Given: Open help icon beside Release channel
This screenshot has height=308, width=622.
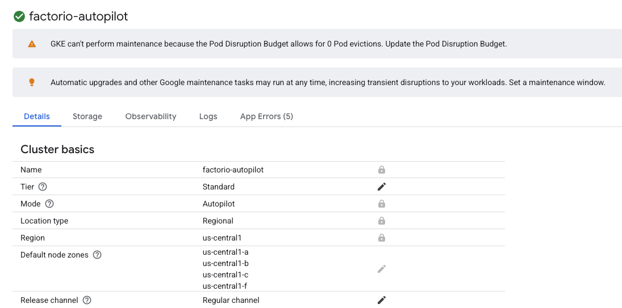Looking at the screenshot, I should [x=87, y=300].
